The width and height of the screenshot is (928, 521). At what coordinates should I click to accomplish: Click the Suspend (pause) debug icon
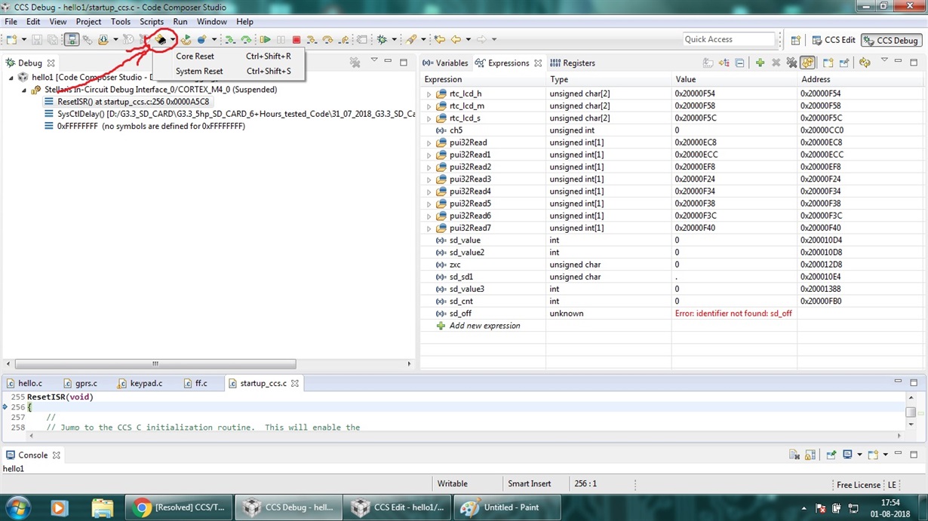click(280, 39)
